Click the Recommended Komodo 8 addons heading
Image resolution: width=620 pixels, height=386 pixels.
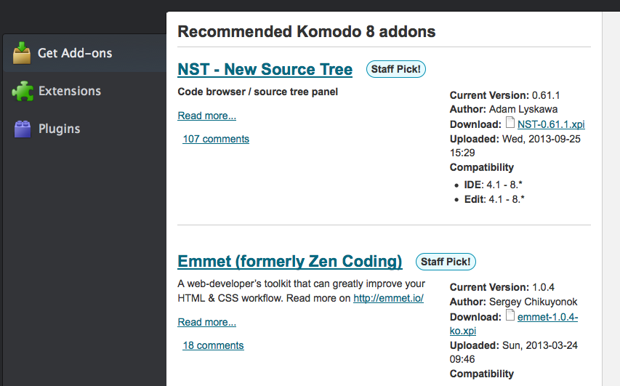(x=307, y=31)
